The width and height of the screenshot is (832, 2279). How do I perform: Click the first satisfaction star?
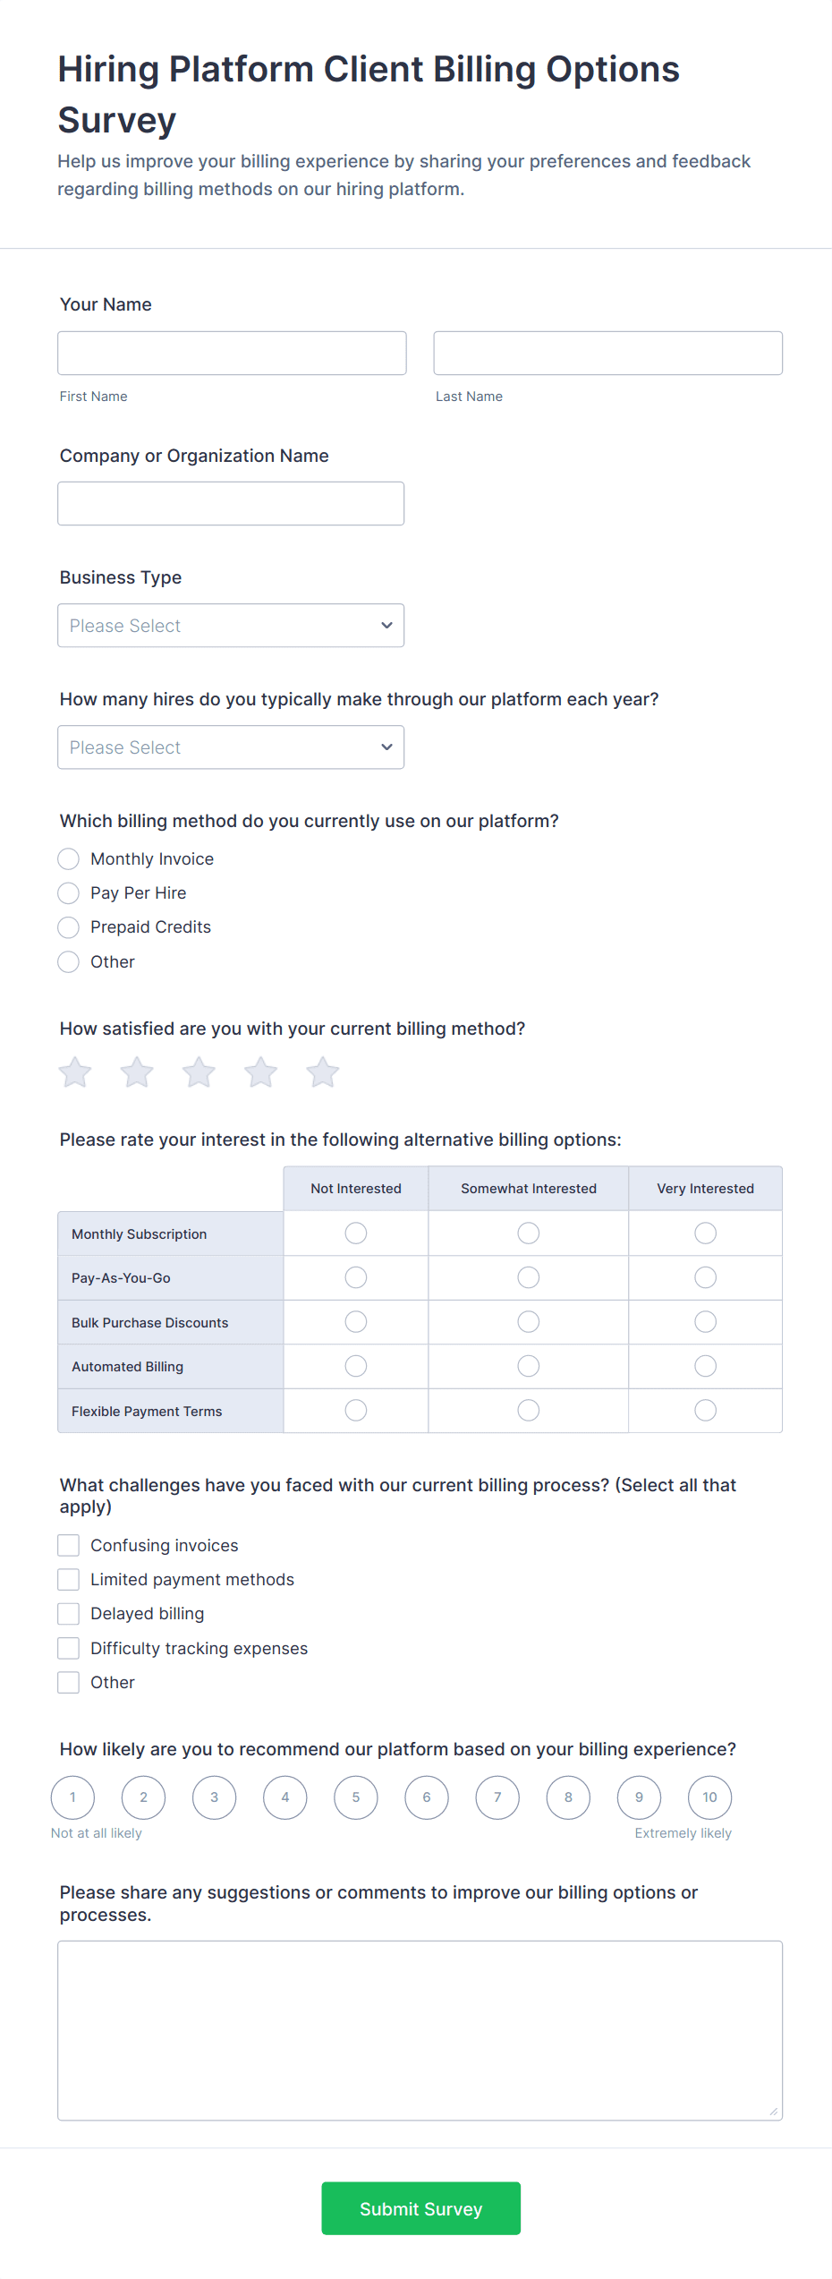coord(75,1071)
